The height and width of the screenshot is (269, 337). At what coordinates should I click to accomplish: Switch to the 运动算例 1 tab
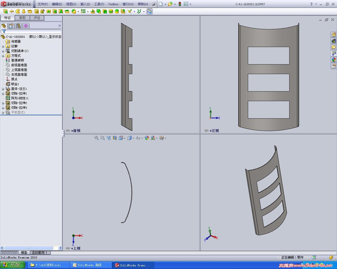tap(40, 253)
